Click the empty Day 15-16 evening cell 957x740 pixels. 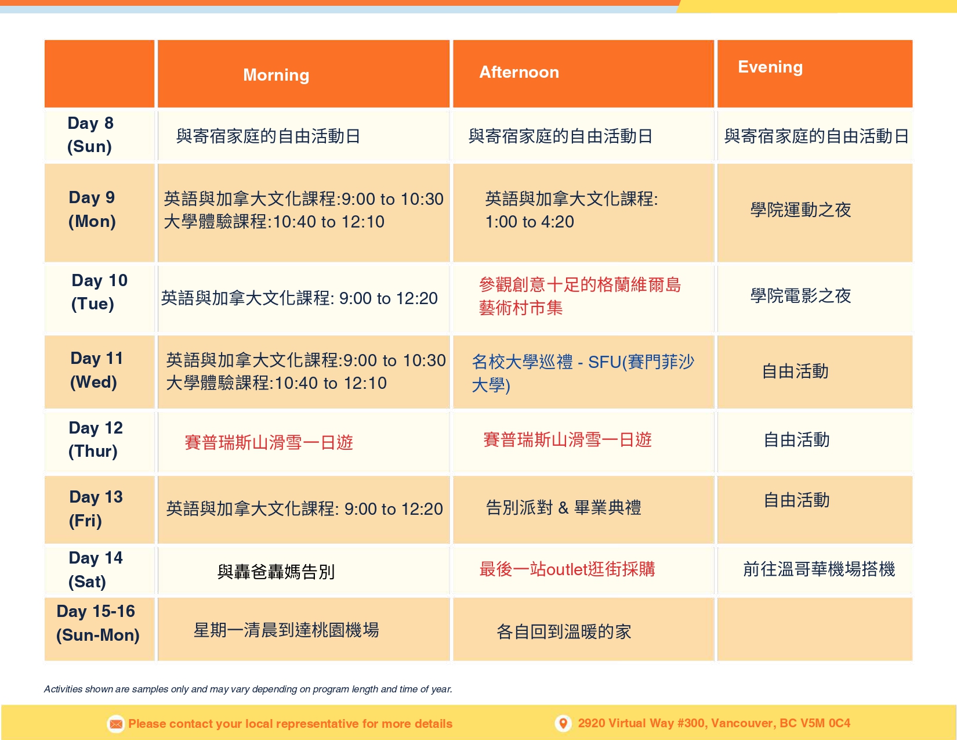(x=814, y=630)
